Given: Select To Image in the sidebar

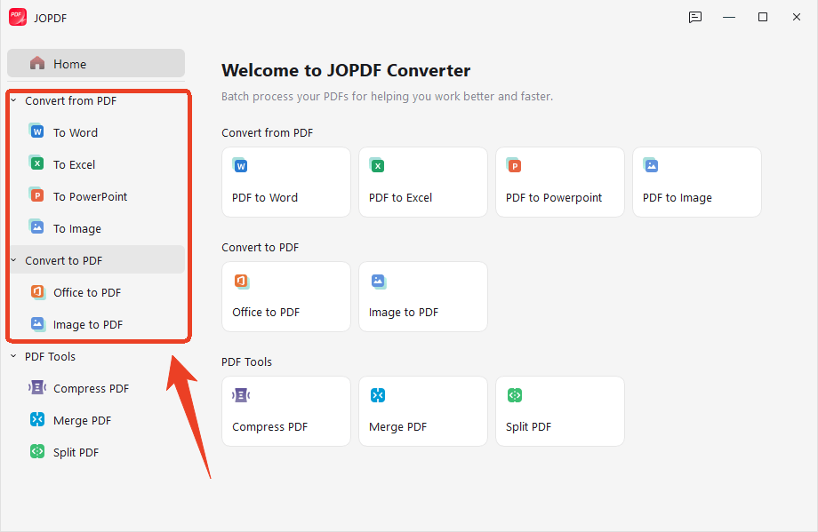Looking at the screenshot, I should [x=96, y=228].
